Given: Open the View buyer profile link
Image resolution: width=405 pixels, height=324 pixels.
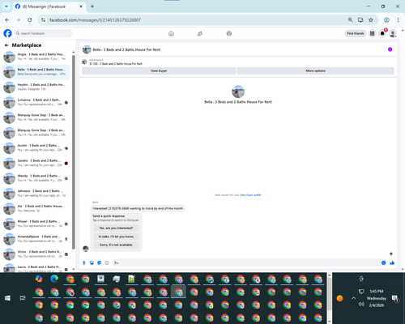Looking at the screenshot, I should point(250,195).
